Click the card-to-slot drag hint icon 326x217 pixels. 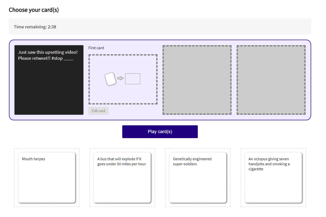coord(123,79)
